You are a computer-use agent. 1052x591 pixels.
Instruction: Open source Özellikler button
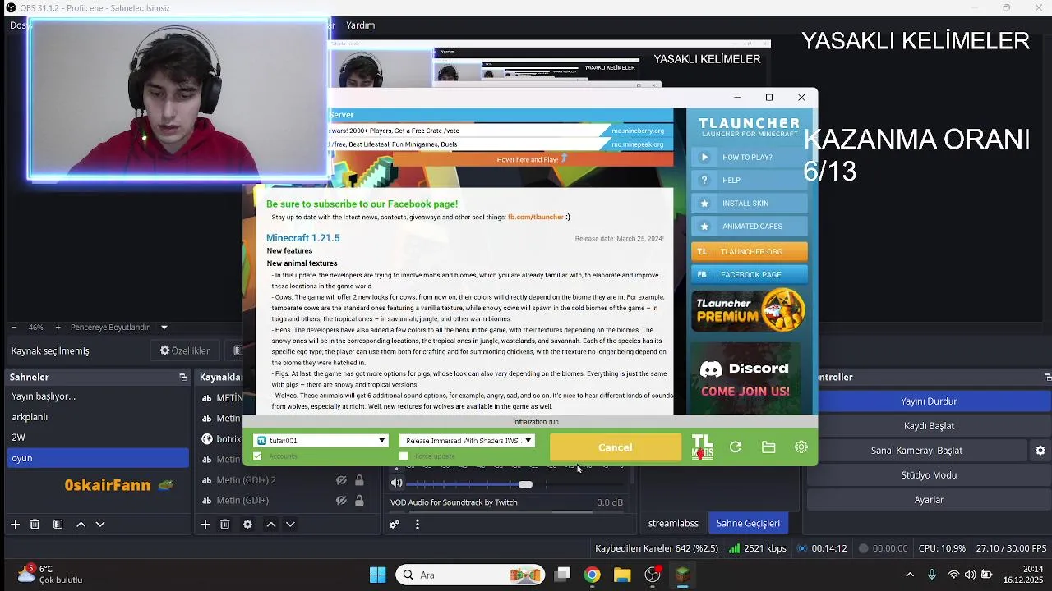[x=185, y=350]
